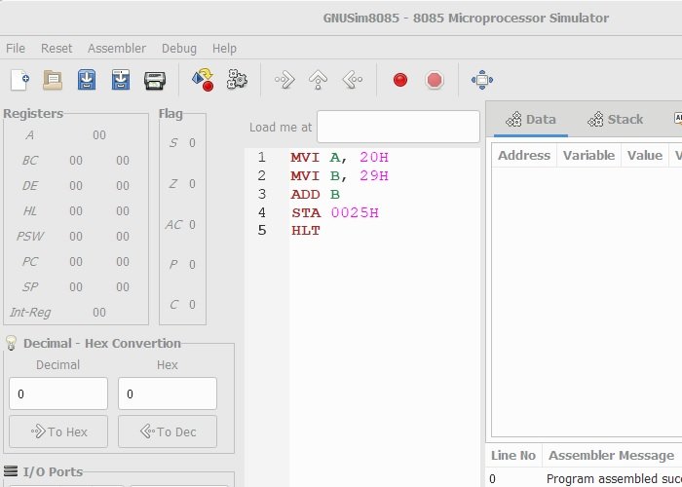Screen dimensions: 682x487
Task: Open the Debug menu
Action: (x=178, y=49)
